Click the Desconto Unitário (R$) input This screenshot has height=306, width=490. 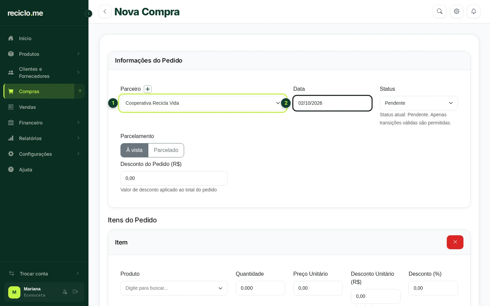(376, 296)
